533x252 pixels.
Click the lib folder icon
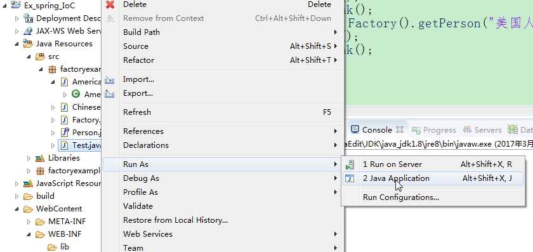(52, 247)
